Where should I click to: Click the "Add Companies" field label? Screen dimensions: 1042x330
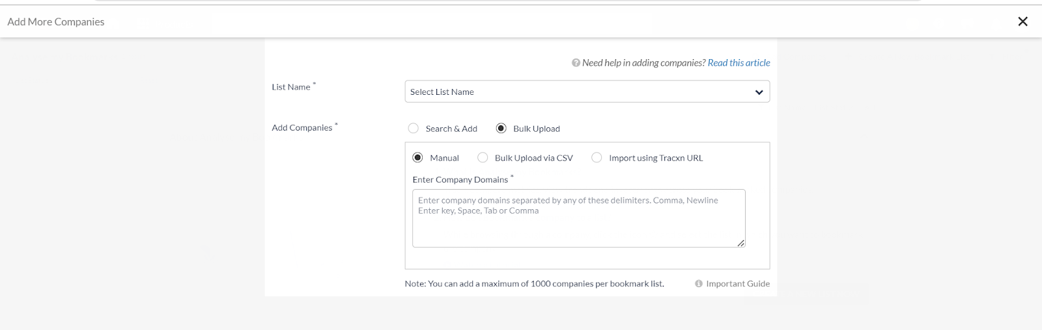[x=302, y=128]
